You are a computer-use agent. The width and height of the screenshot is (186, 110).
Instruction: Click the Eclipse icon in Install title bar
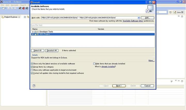pyautogui.click(x=32, y=2)
